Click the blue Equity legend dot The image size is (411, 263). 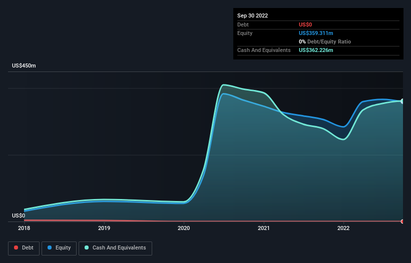pyautogui.click(x=50, y=247)
